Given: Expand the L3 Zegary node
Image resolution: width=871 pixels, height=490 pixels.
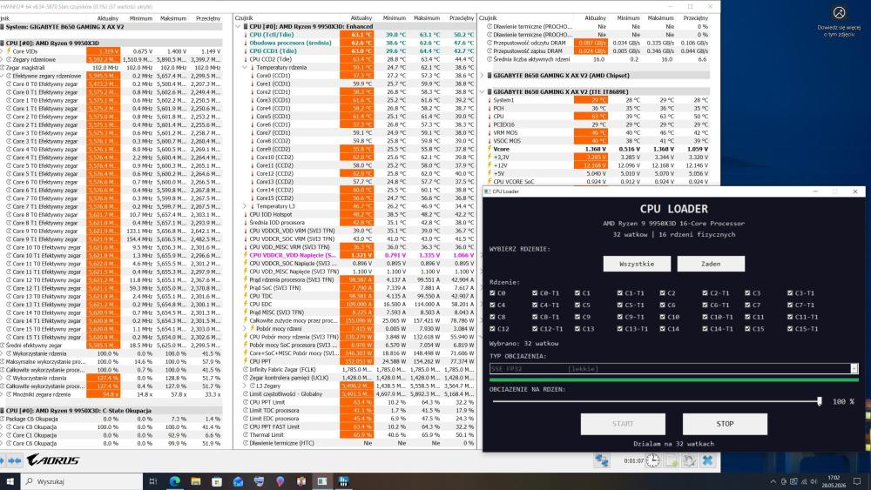Looking at the screenshot, I should 245,386.
